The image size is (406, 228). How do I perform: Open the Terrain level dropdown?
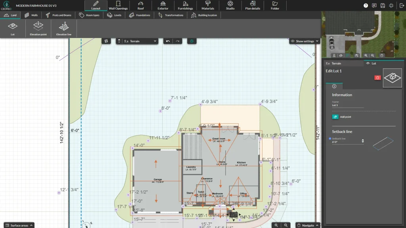(140, 41)
